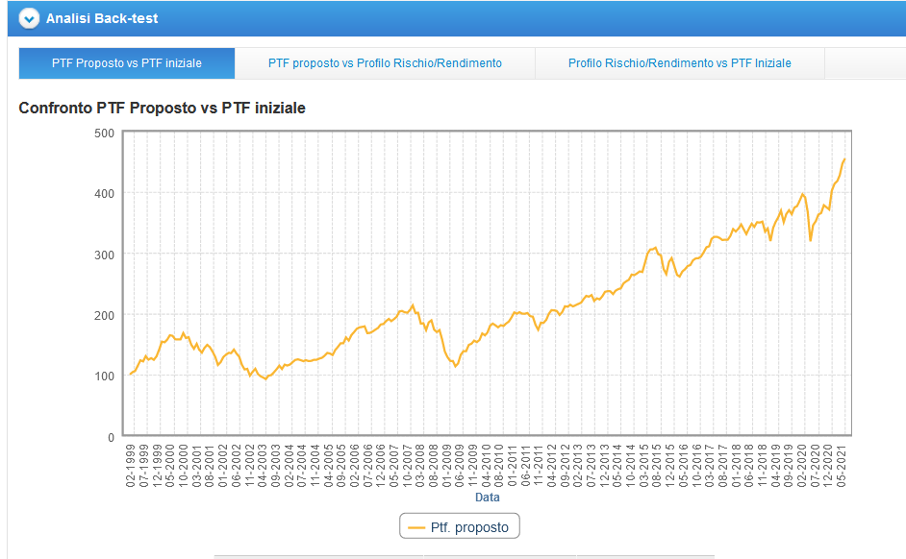Open PTF proposto vs Profilo Rischio/Rendimento tab

(x=385, y=63)
